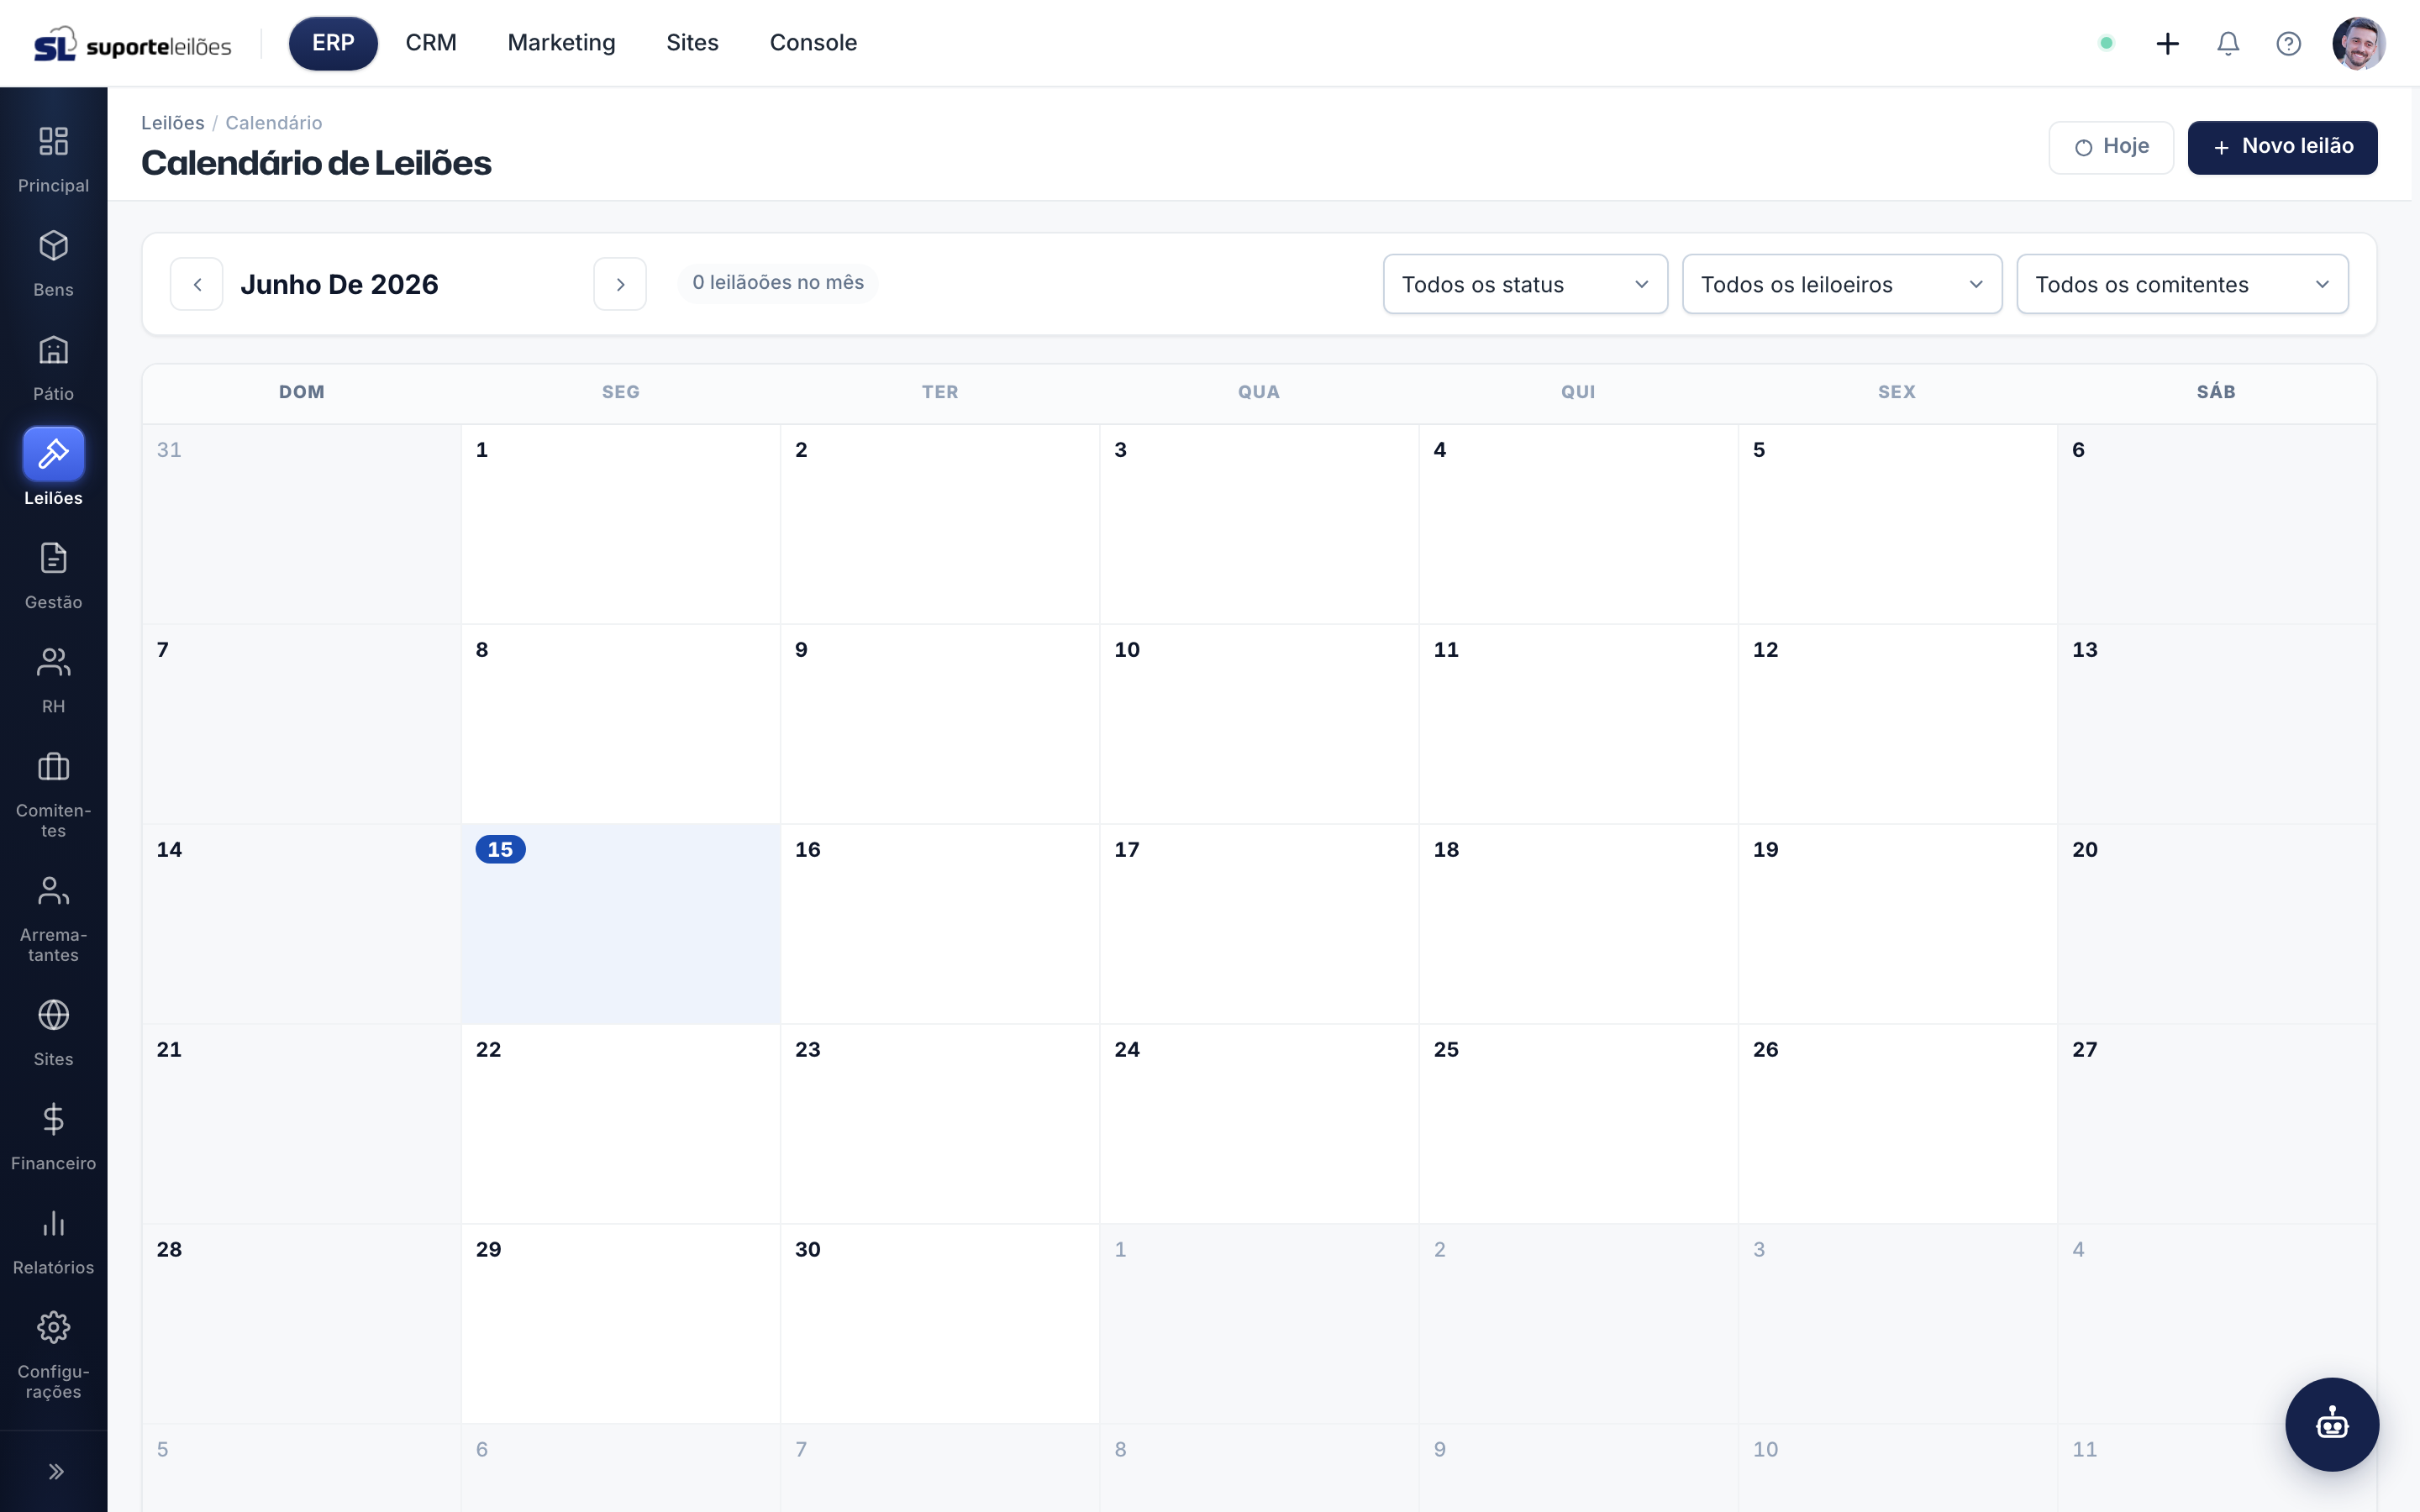Open the user profile avatar

tap(2358, 43)
